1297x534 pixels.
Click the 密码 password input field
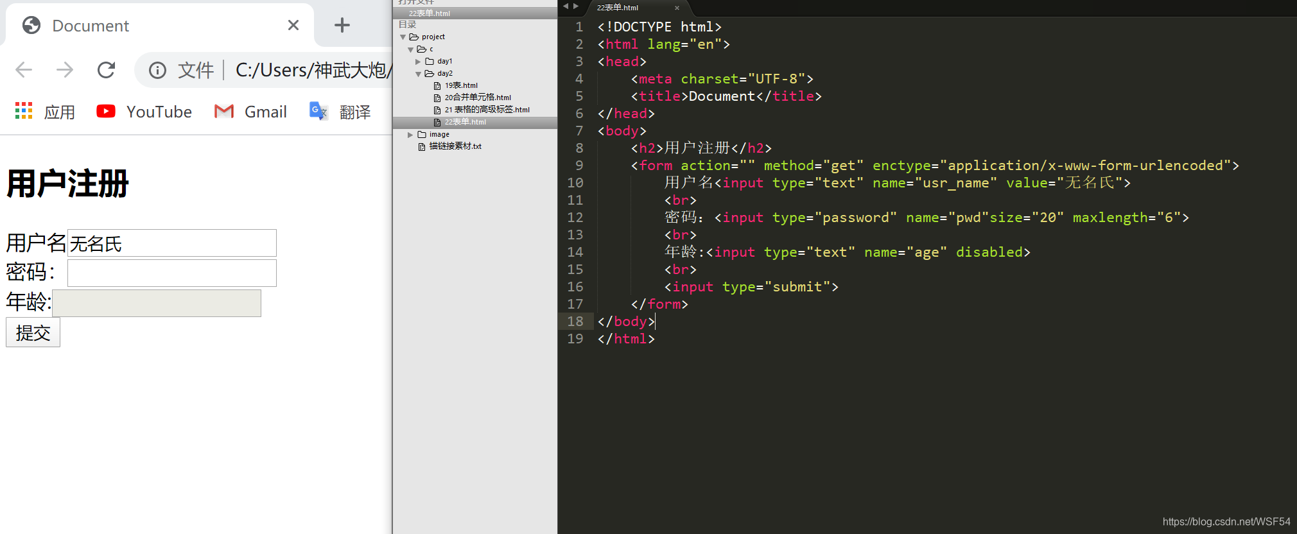tap(172, 273)
